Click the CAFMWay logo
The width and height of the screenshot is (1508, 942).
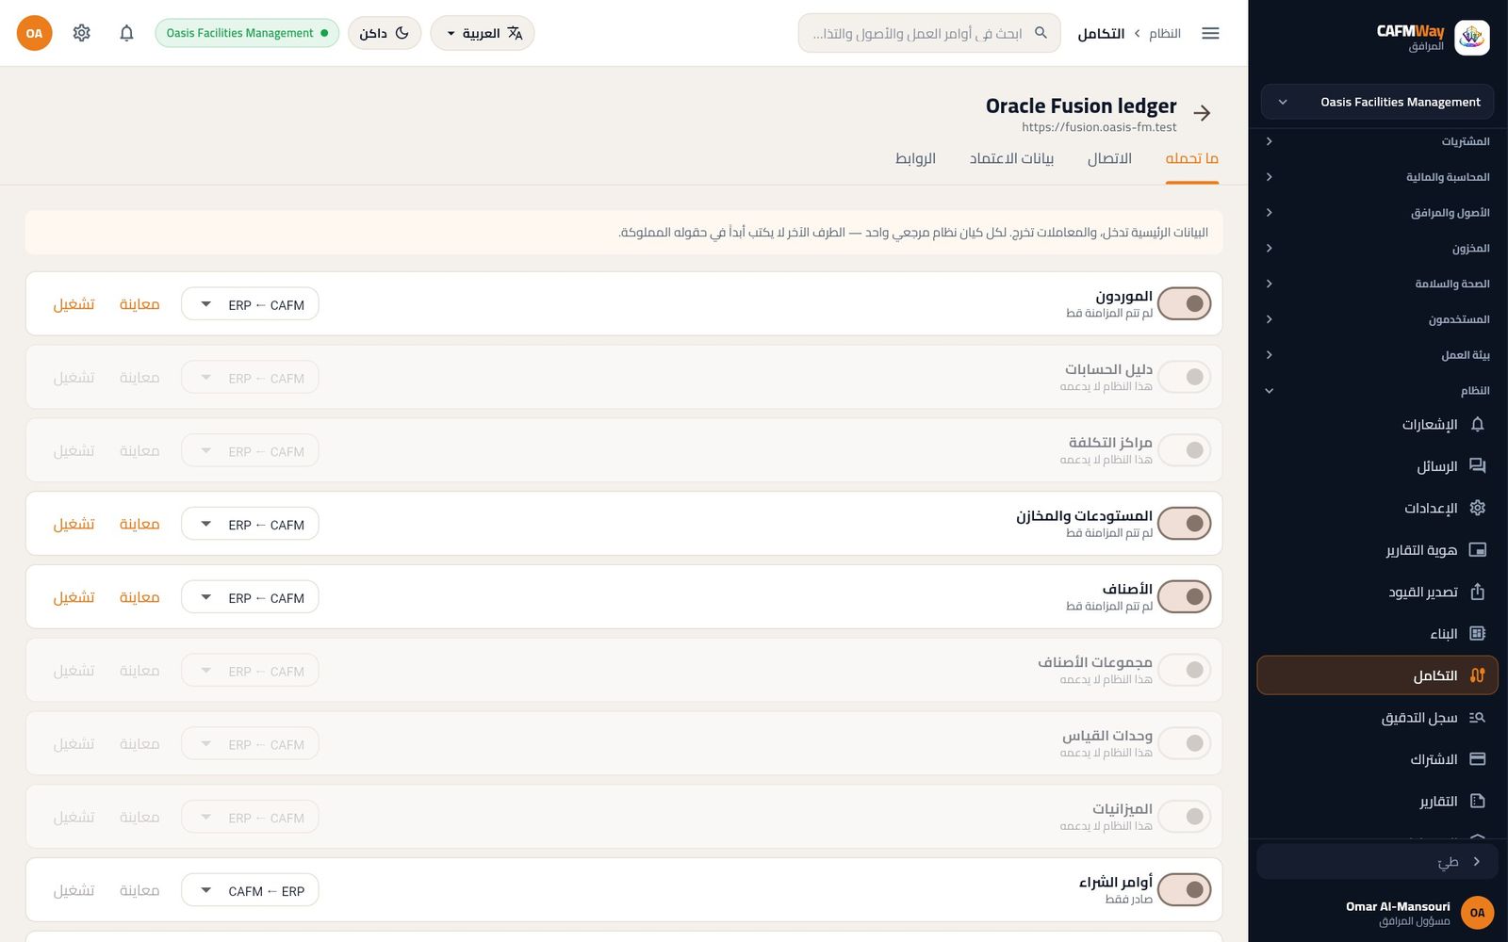tap(1471, 38)
